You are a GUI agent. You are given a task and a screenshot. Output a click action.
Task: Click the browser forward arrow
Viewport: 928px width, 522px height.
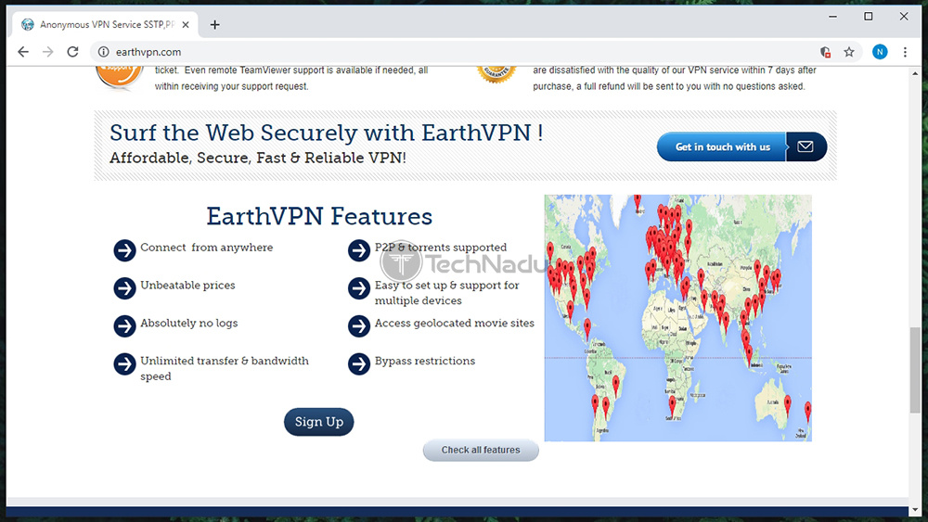(48, 52)
